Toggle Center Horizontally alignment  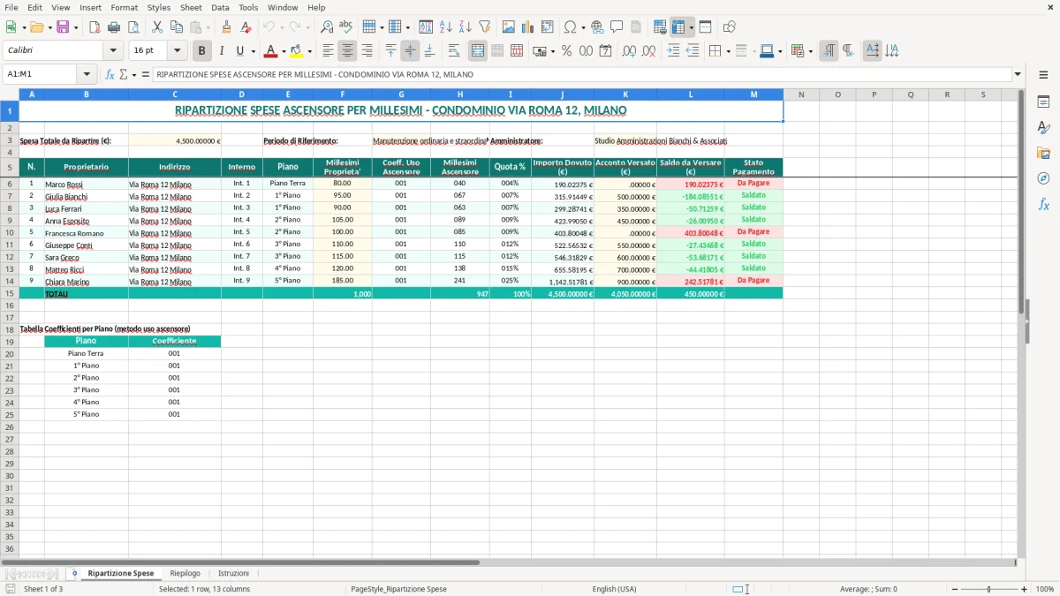pyautogui.click(x=347, y=51)
